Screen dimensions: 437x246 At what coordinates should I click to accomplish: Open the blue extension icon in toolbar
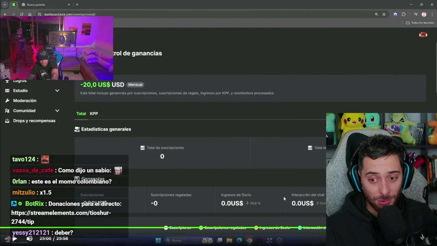coord(395,14)
